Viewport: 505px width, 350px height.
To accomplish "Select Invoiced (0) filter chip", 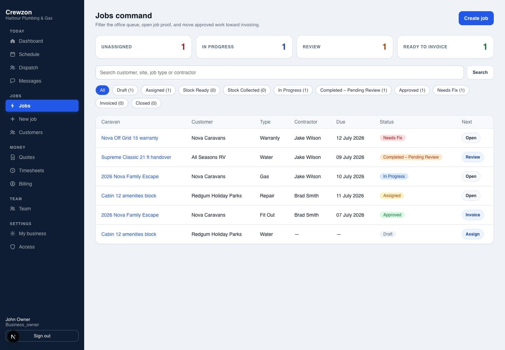I will click(x=112, y=103).
